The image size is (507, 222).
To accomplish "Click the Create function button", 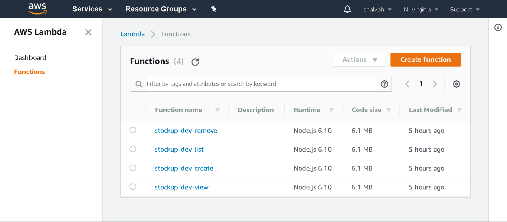I will point(426,60).
